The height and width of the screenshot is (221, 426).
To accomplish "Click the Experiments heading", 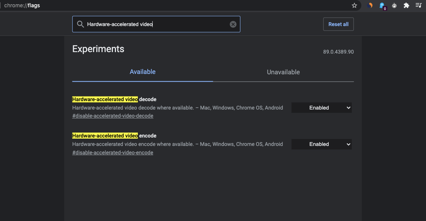I will tap(98, 49).
